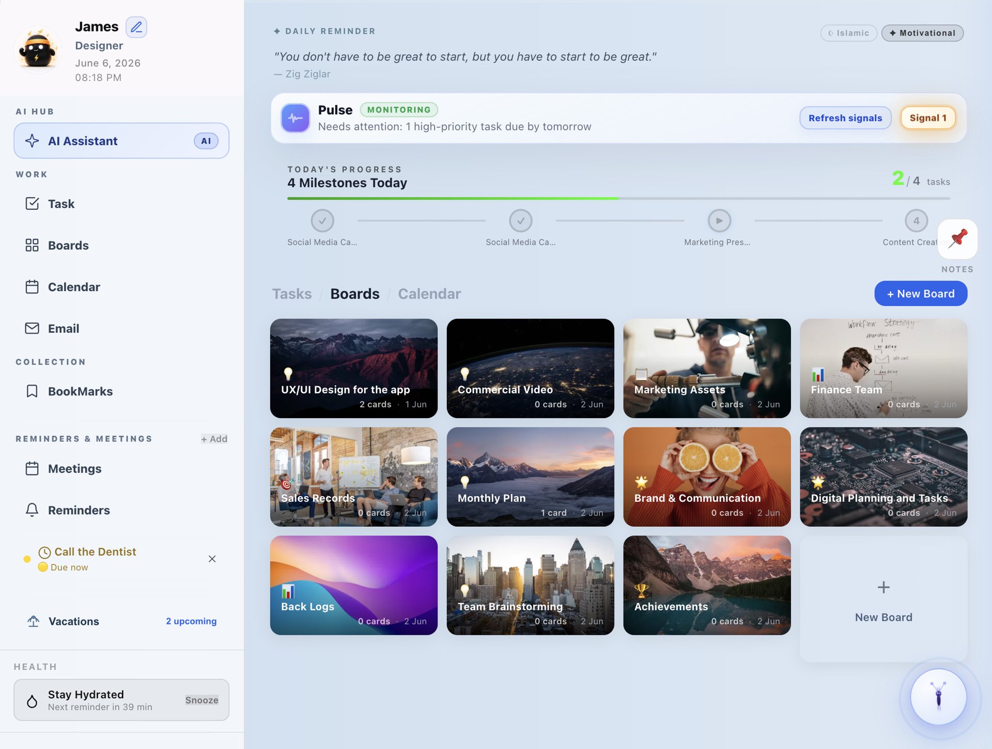Click the BookMarks bookmark icon
This screenshot has height=749, width=992.
point(32,391)
